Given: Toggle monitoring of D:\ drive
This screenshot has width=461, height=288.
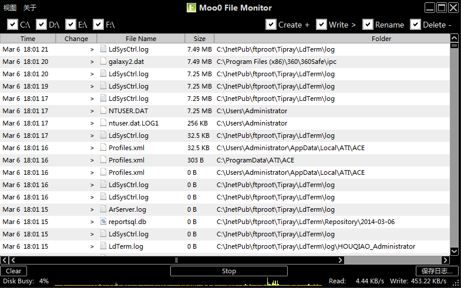Looking at the screenshot, I should (41, 25).
